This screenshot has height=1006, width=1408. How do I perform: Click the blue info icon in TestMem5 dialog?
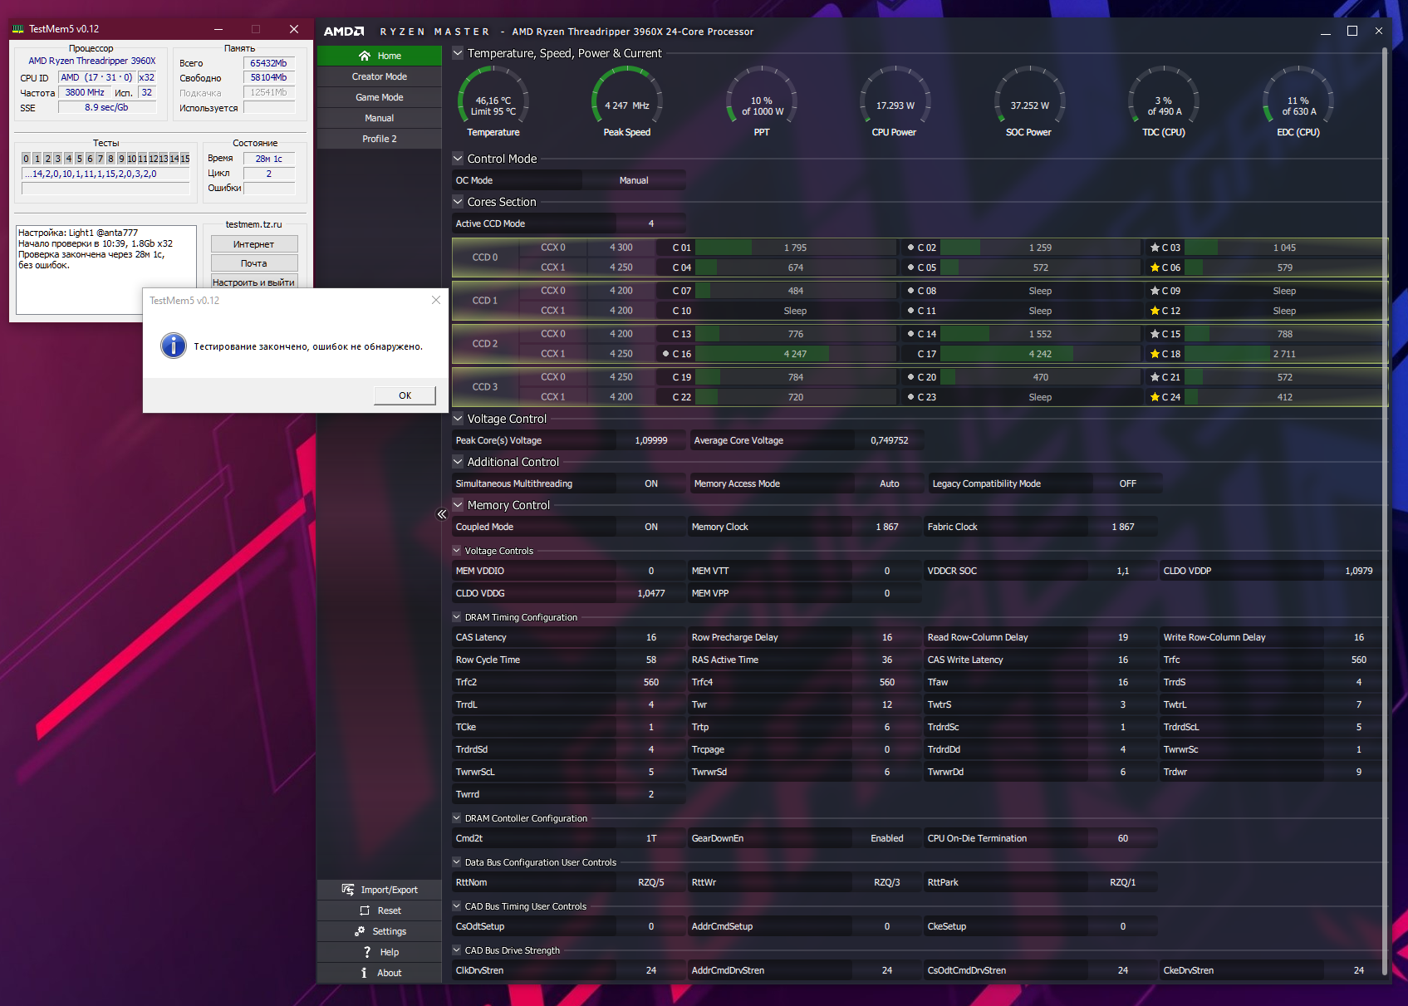click(173, 346)
